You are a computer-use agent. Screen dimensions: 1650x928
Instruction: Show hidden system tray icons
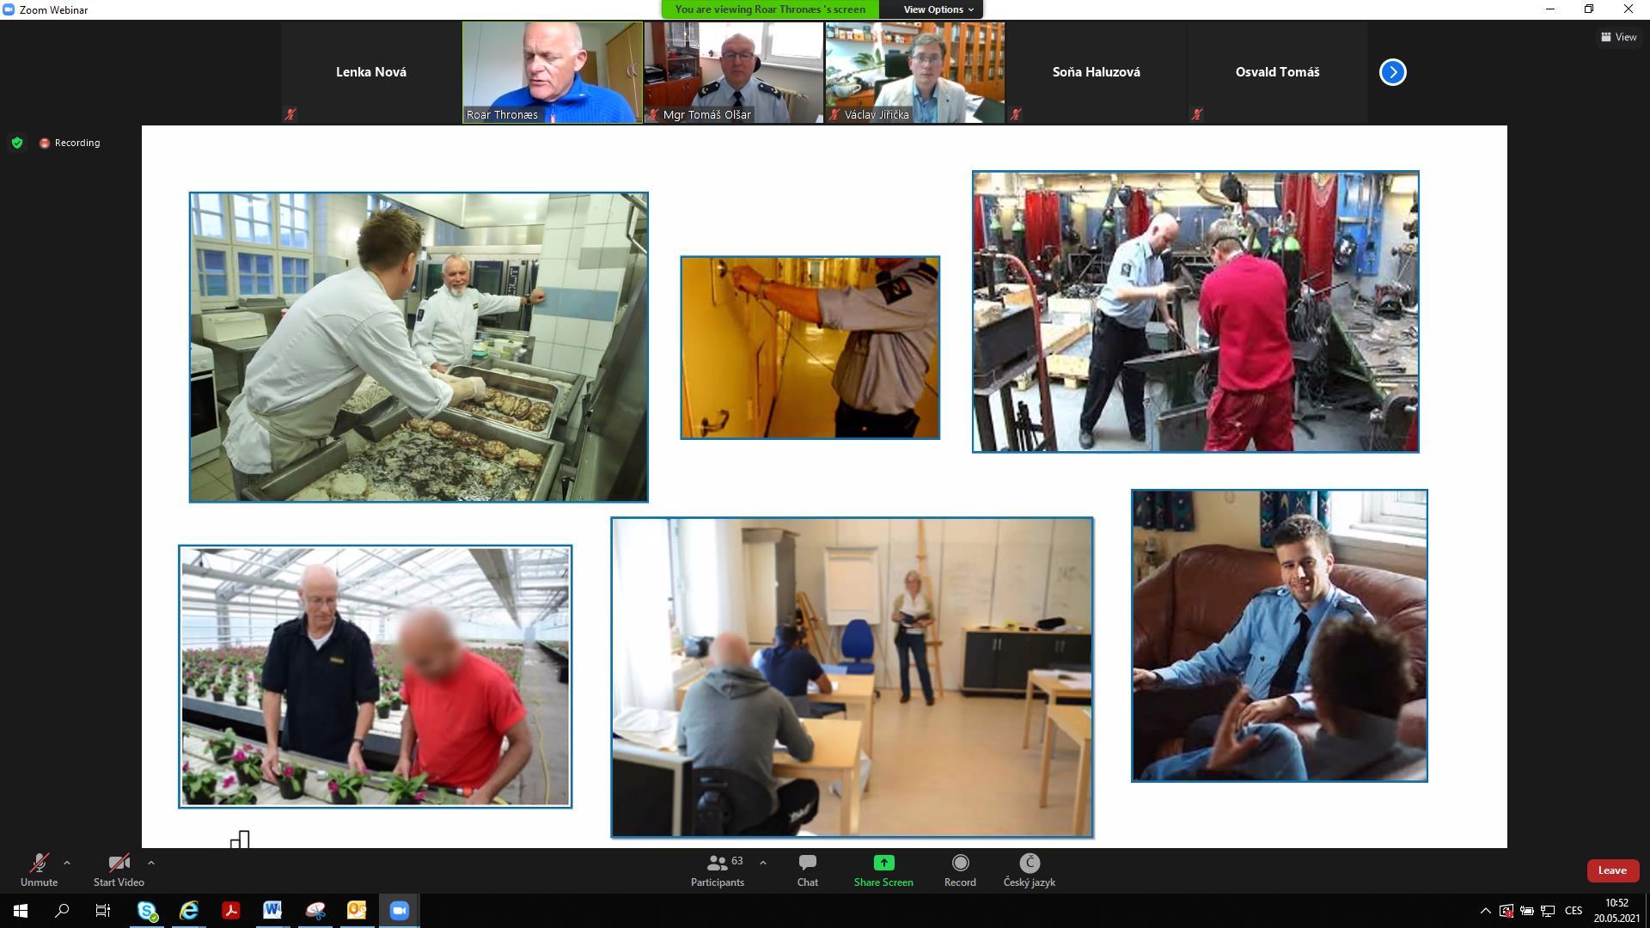[x=1485, y=911]
